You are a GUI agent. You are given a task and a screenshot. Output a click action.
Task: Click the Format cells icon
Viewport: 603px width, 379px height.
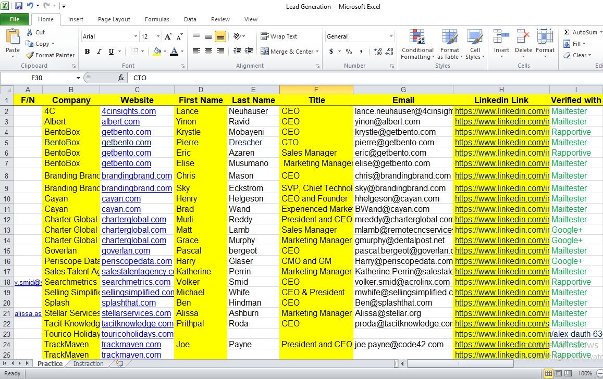click(545, 37)
